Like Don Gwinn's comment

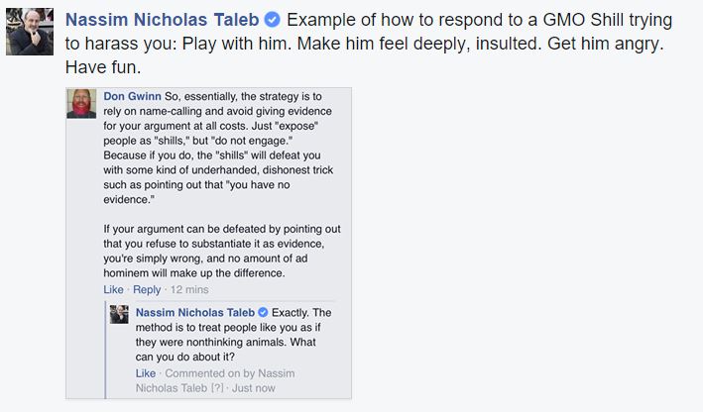[113, 289]
